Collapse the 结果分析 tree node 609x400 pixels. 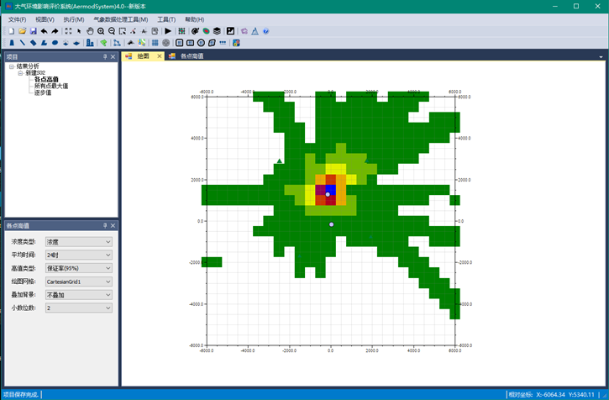pos(12,66)
